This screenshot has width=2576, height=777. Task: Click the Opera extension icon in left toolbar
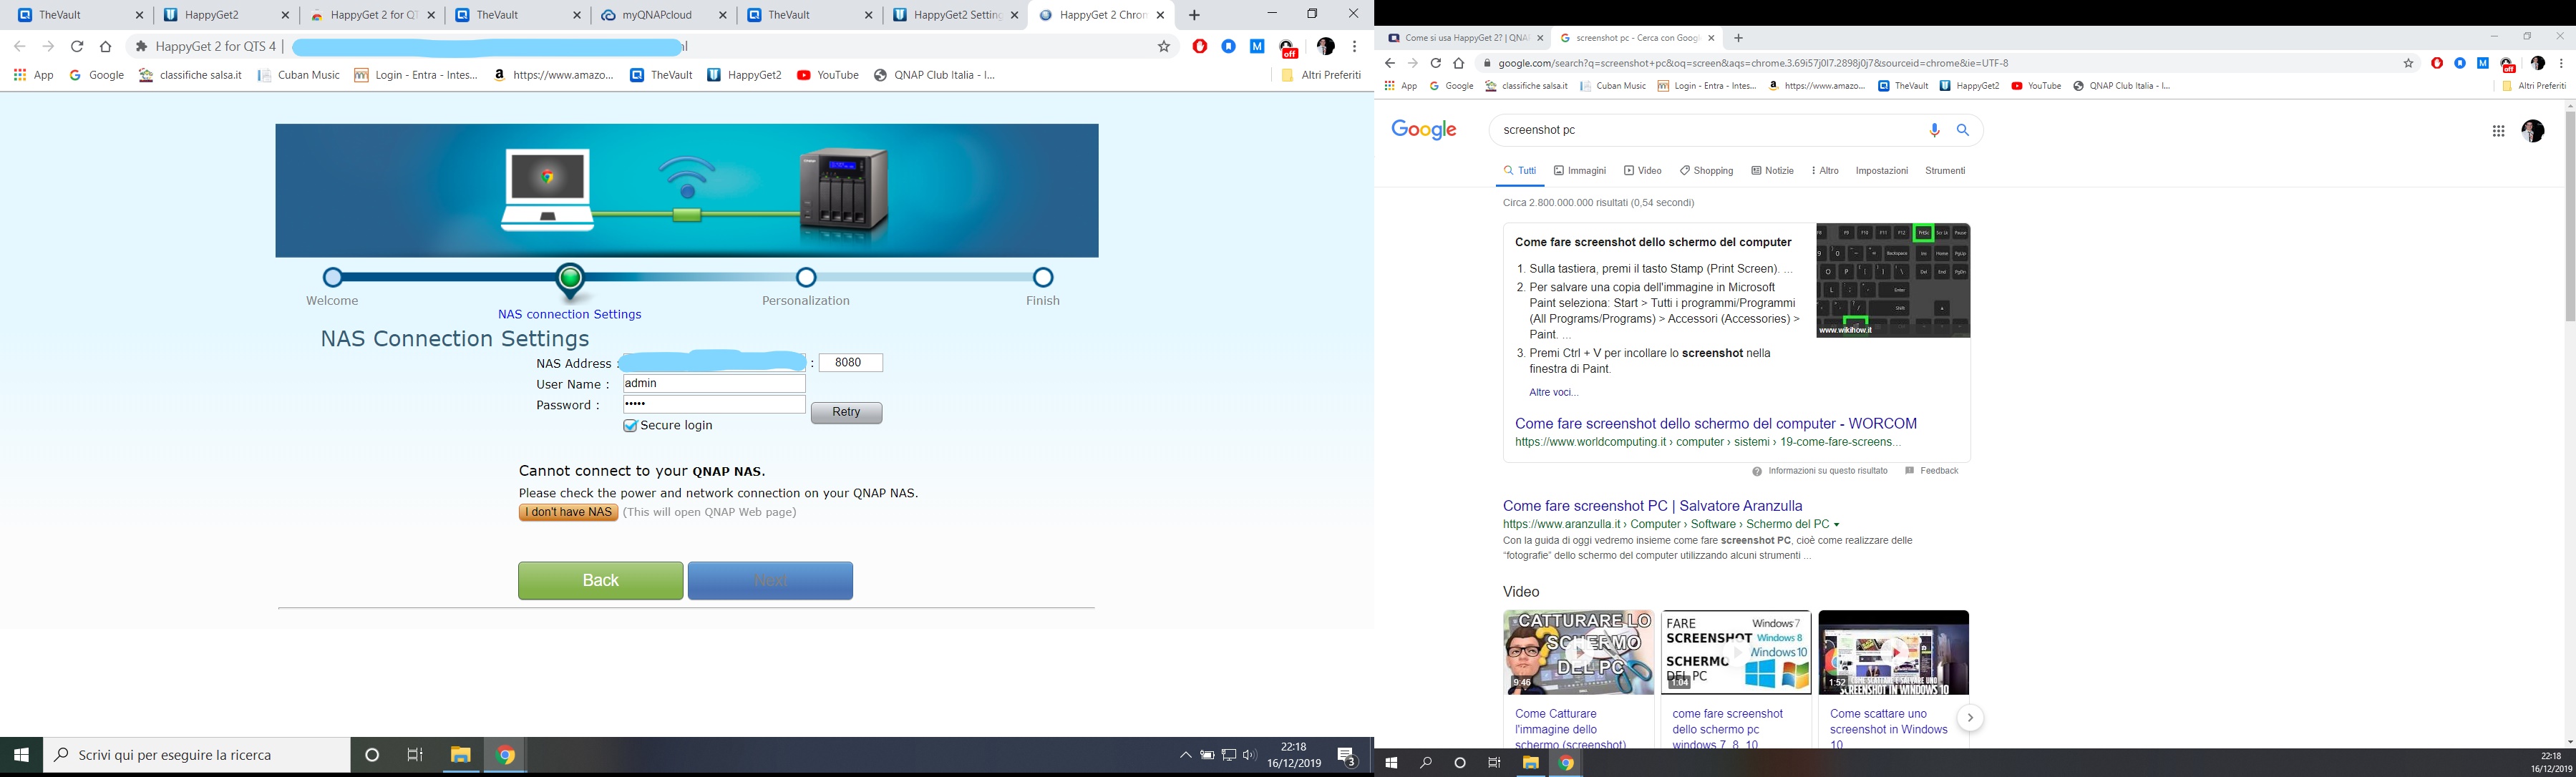pyautogui.click(x=1199, y=46)
